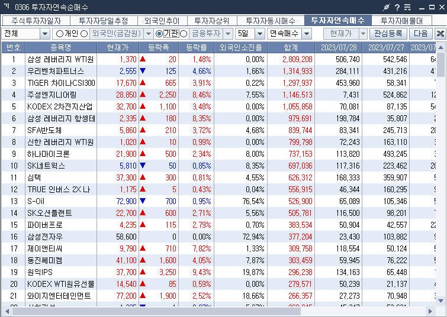
Task: Click the 76.54% foreign ownership value
Action: [x=253, y=201]
